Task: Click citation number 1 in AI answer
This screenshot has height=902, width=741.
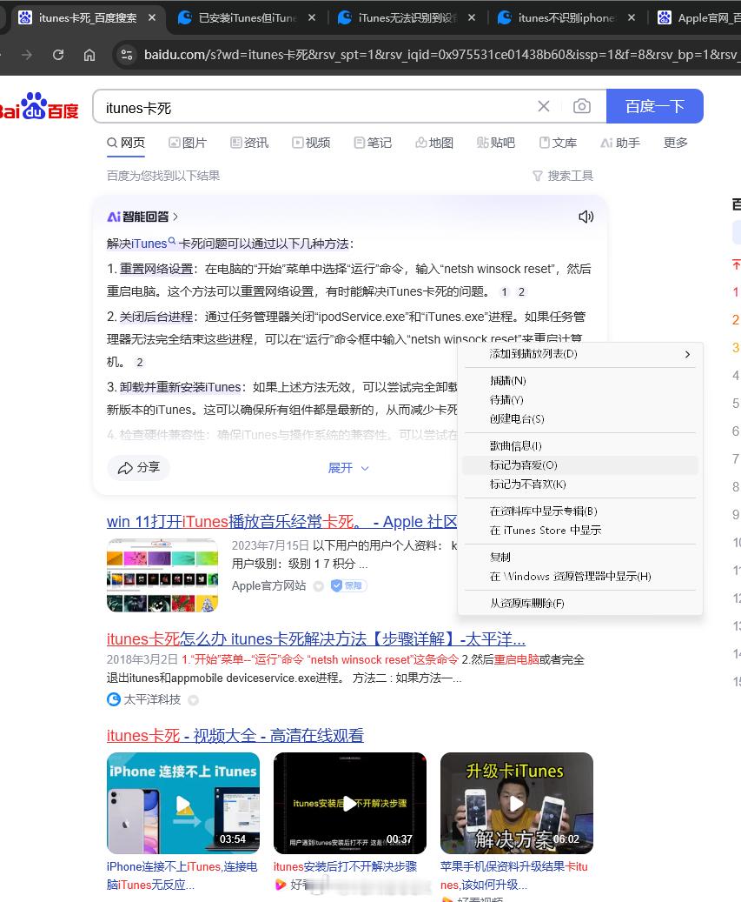Action: (505, 291)
